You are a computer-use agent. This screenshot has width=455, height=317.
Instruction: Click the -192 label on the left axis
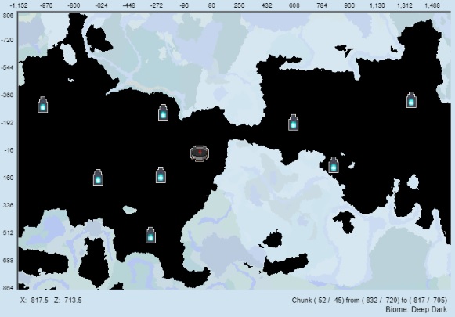[x=8, y=123]
